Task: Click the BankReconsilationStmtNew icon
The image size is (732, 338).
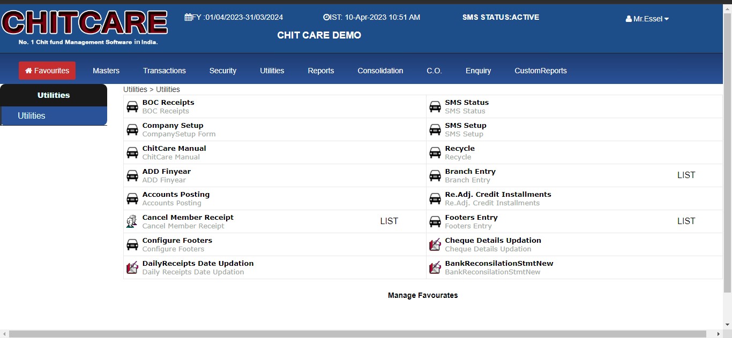Action: point(435,267)
